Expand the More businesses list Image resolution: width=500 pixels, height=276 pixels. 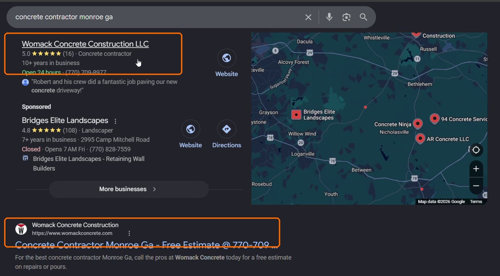[x=129, y=189]
